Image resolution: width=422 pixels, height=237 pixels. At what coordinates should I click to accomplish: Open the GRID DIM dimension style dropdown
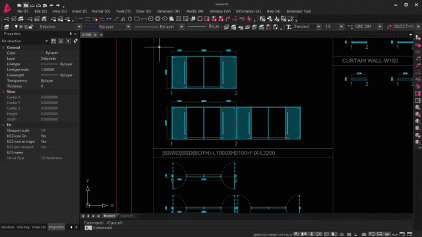pyautogui.click(x=380, y=26)
